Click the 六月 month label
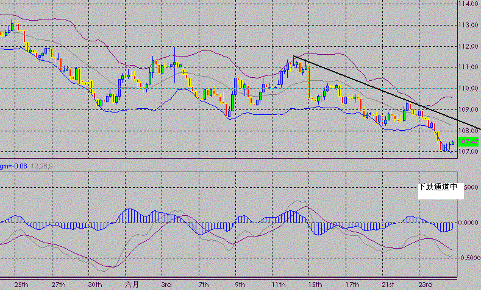481x290 pixels. [x=132, y=285]
